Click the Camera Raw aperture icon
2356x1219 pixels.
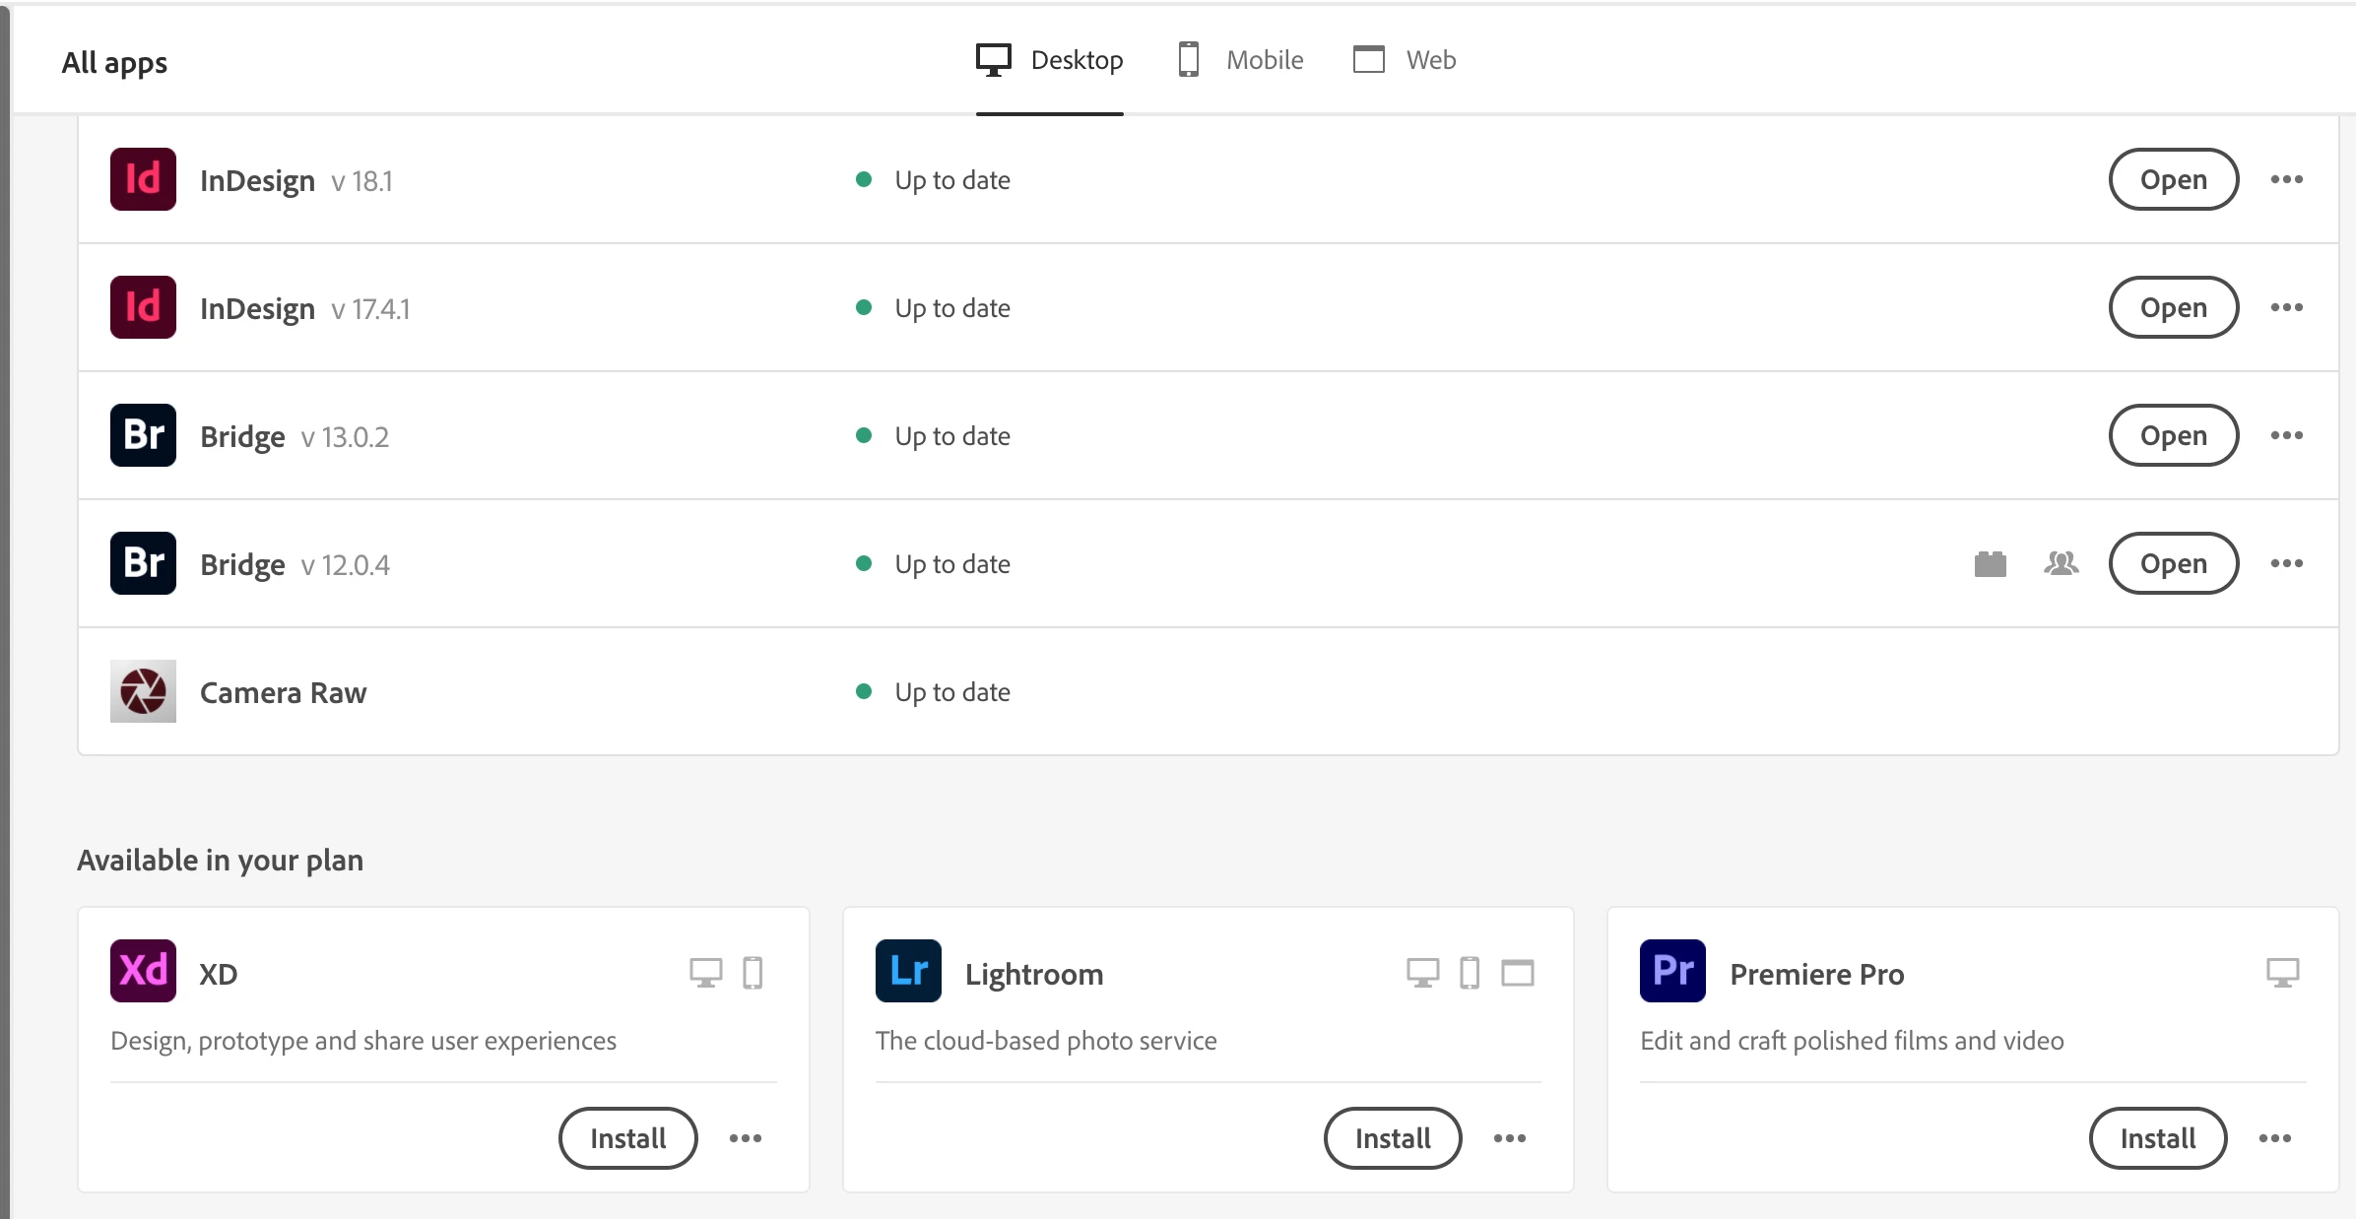tap(143, 691)
